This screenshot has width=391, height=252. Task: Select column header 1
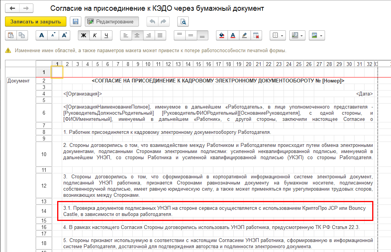(x=57, y=64)
